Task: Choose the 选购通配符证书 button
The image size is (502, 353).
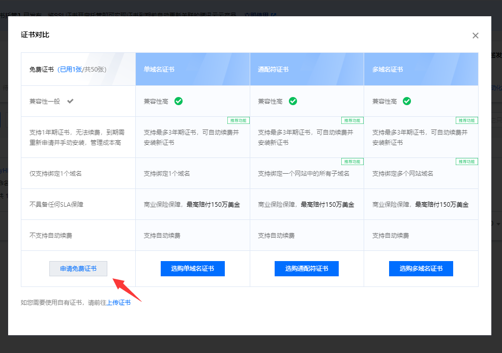Action: point(306,269)
